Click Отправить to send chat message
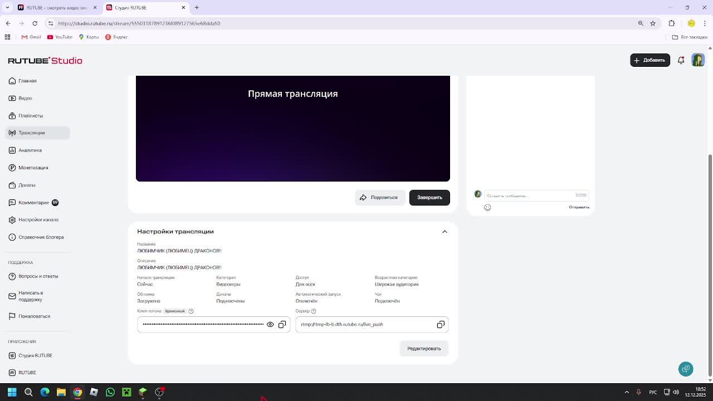This screenshot has width=713, height=401. (x=579, y=207)
